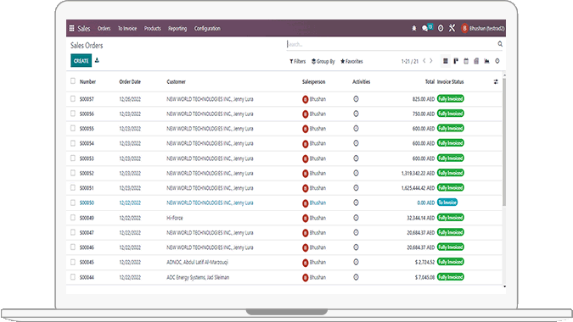Click activity clock icon for S00049
This screenshot has width=573, height=322.
(356, 218)
